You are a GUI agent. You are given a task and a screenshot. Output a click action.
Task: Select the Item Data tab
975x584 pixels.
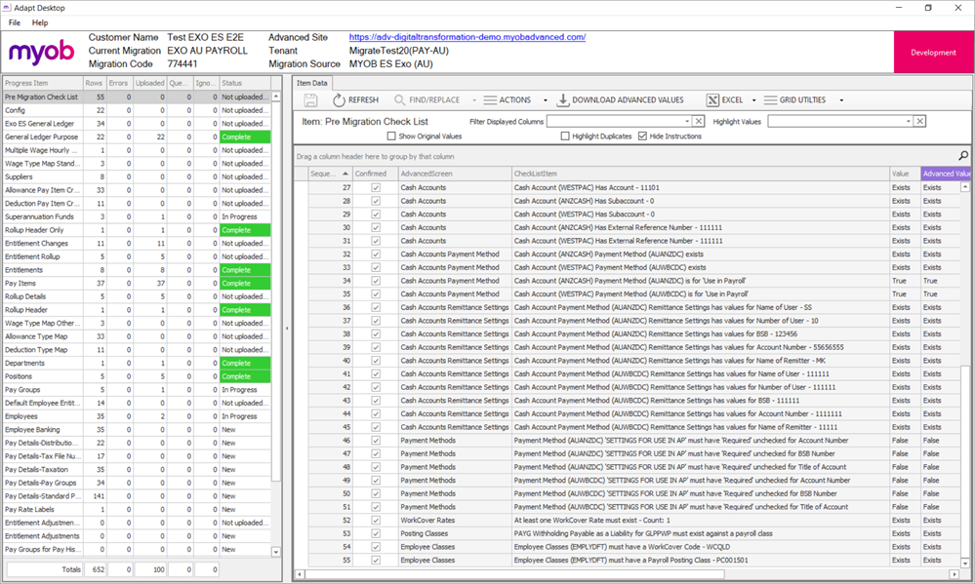coord(311,83)
